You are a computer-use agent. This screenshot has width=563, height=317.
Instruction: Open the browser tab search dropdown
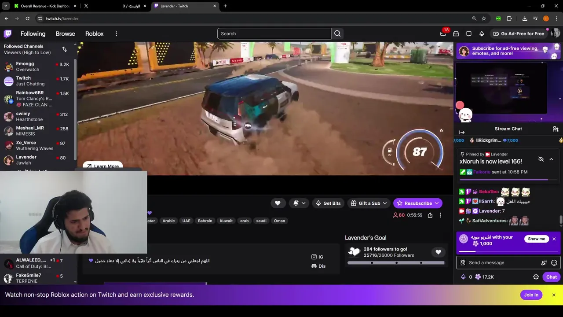pos(6,6)
